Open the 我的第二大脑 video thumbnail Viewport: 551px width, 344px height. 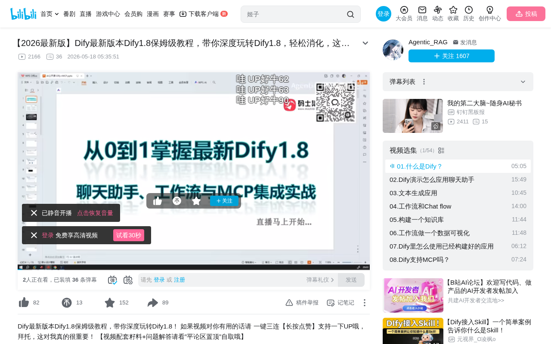pos(413,116)
